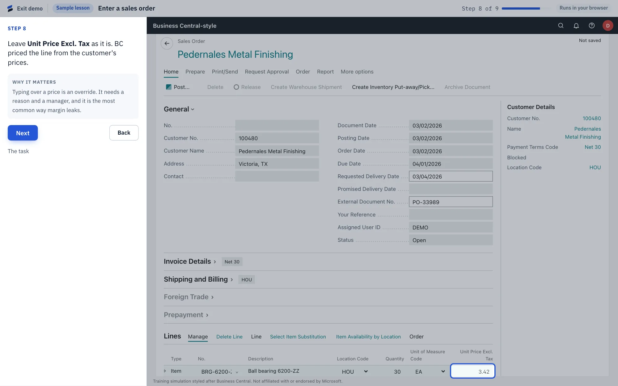Viewport: 618px width, 386px height.
Task: Open the Line menu in Lines section
Action: pos(256,337)
